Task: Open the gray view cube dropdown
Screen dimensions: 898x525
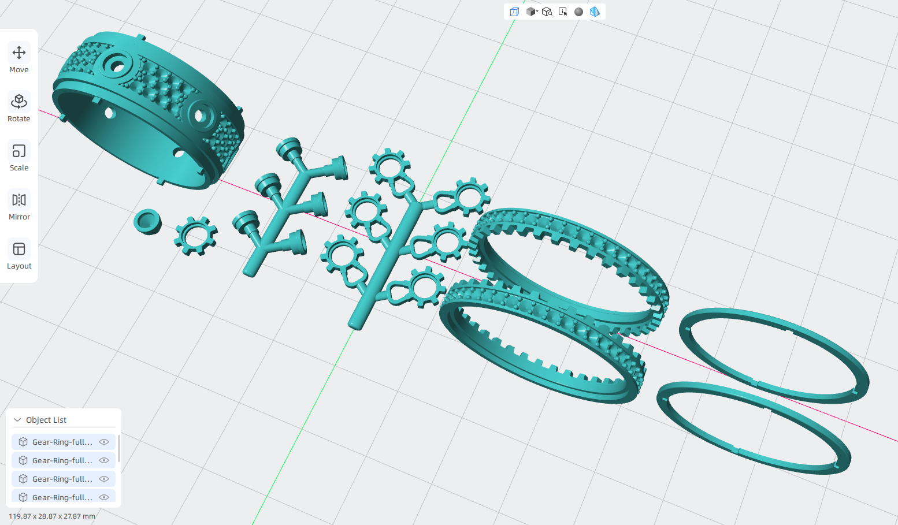Action: coord(532,12)
